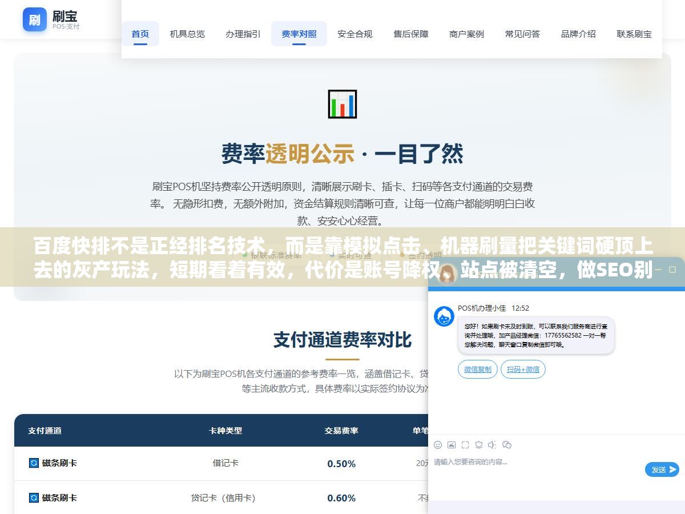The image size is (685, 514).
Task: Open the 售后保障 menu item
Action: click(x=411, y=34)
